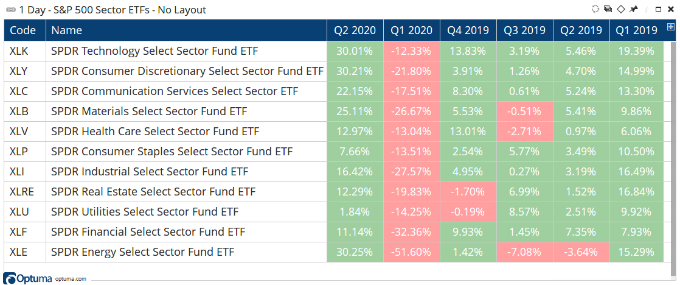Click the Q3 2019 column header

(x=525, y=30)
